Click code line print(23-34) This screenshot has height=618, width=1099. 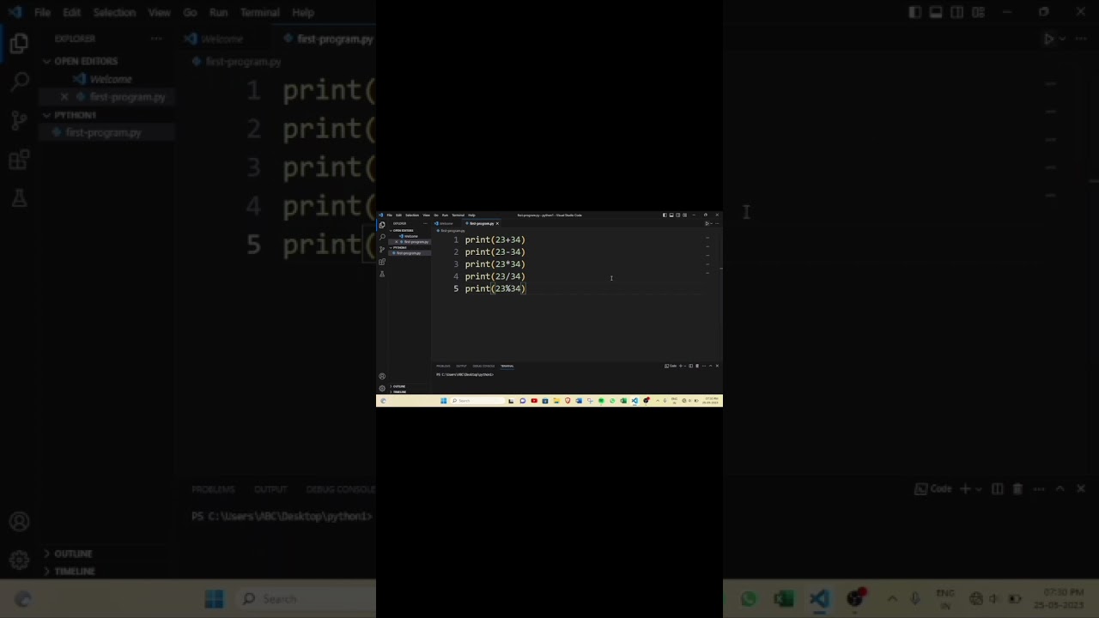click(495, 252)
